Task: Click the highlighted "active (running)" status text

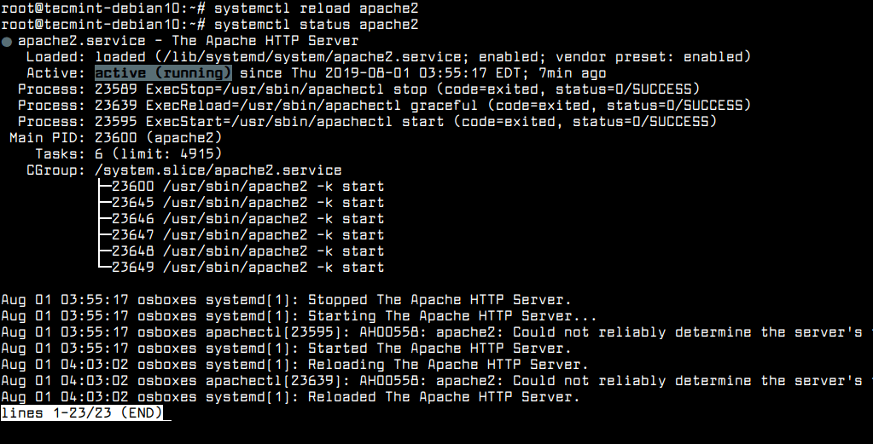Action: (163, 73)
